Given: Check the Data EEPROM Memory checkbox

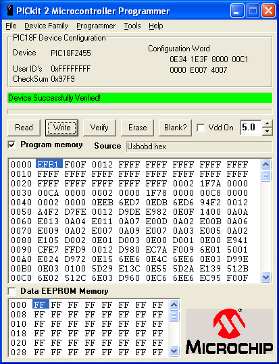Looking at the screenshot, I should (x=11, y=291).
